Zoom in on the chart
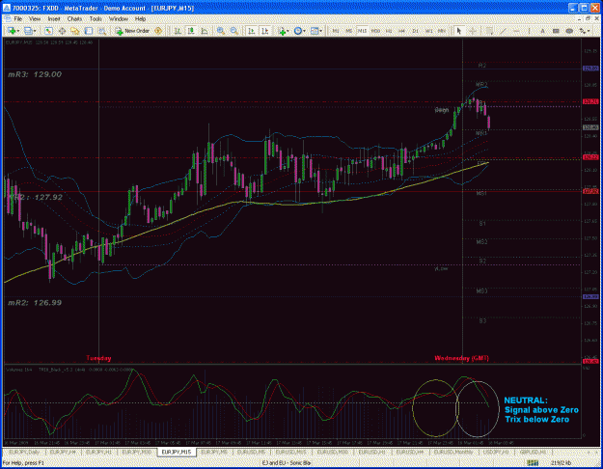 pos(221,31)
